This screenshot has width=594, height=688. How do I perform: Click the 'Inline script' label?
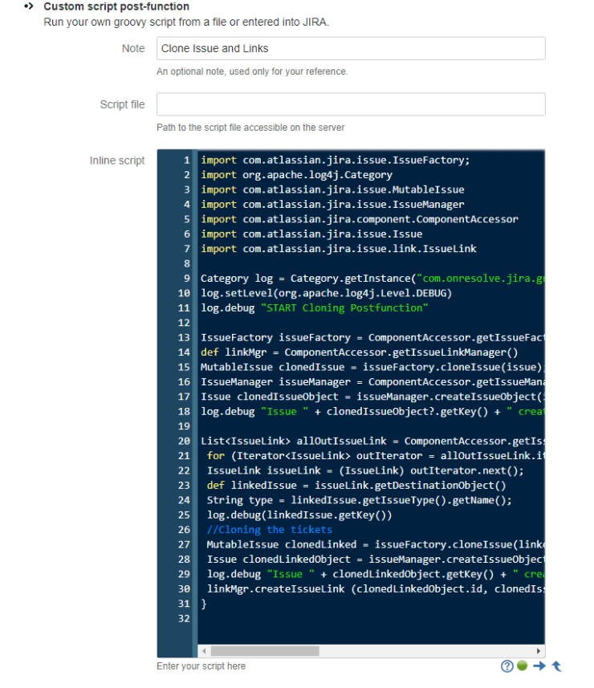pos(117,161)
